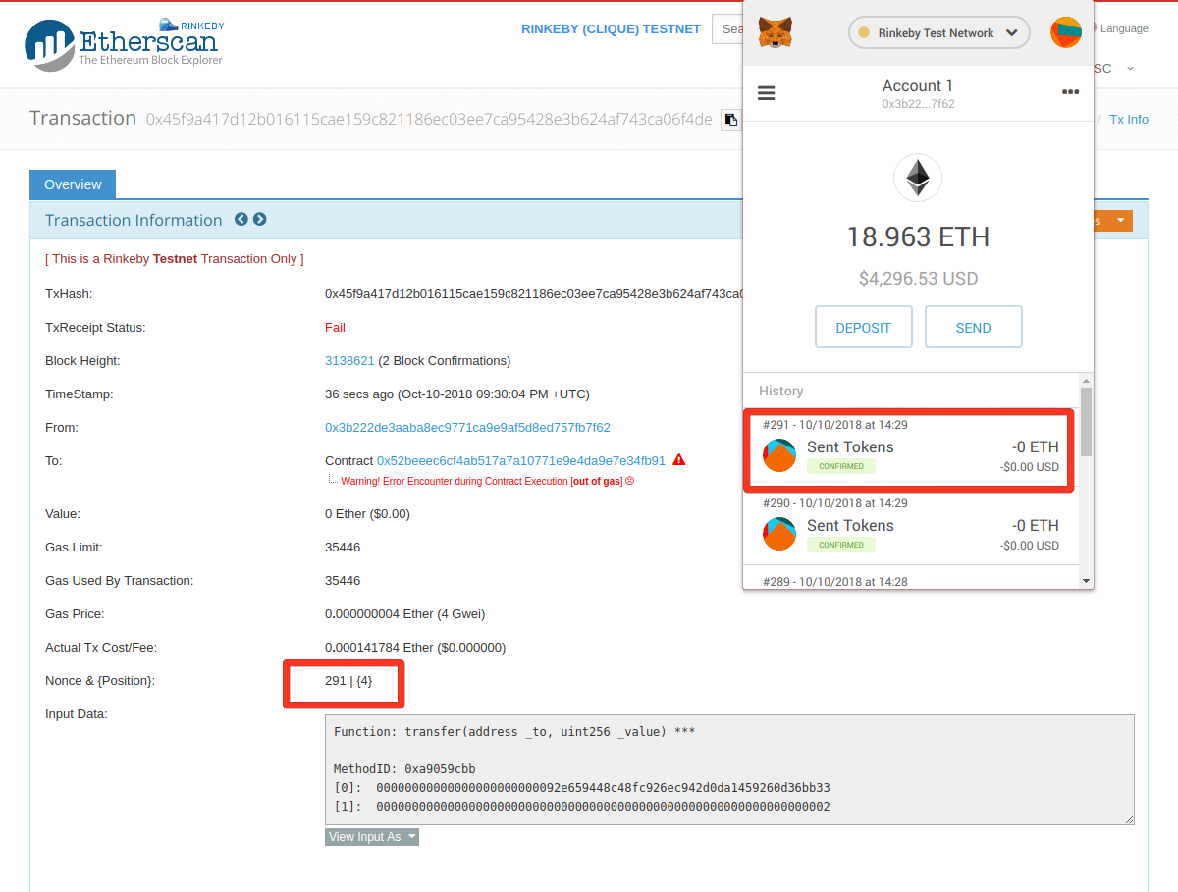Go to previous transaction with left arrow icon

point(241,220)
